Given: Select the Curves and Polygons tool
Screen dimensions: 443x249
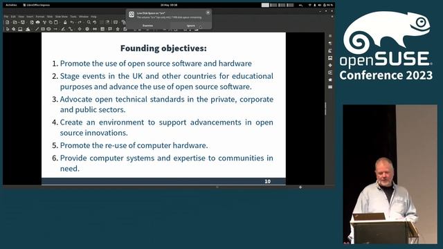Looking at the screenshot, I should pyautogui.click(x=63, y=29).
